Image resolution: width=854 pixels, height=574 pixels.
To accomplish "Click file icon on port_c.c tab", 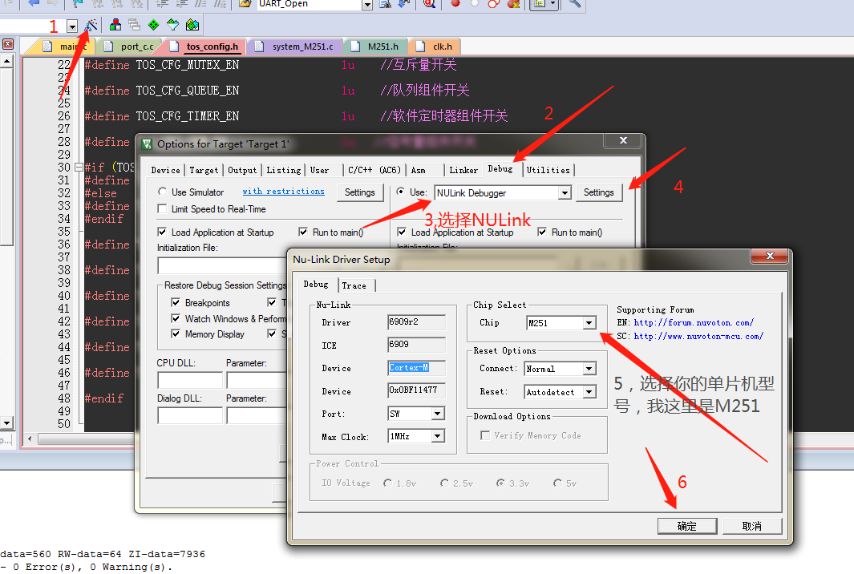I will coord(108,46).
